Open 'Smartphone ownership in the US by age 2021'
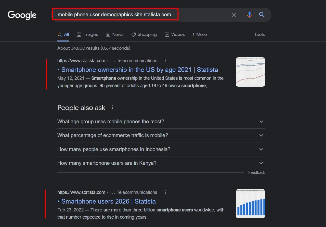The height and width of the screenshot is (227, 326). [139, 70]
